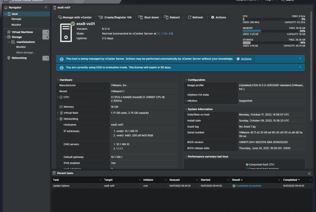The width and height of the screenshot is (316, 212).
Task: Click the Hostname value esx8-vs01
Action: pyautogui.click(x=117, y=125)
